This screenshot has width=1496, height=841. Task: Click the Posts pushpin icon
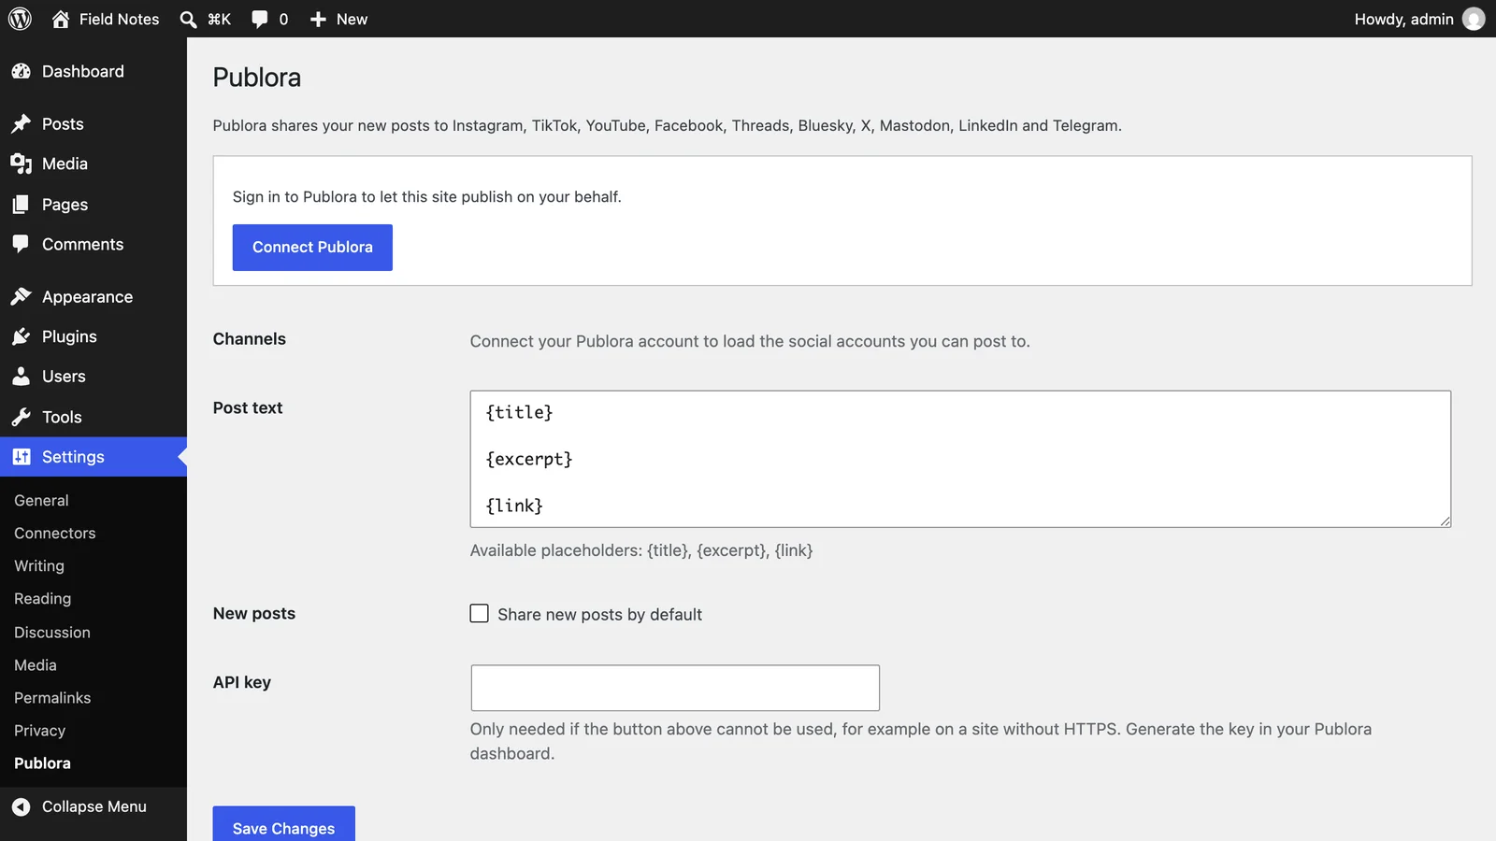22,123
